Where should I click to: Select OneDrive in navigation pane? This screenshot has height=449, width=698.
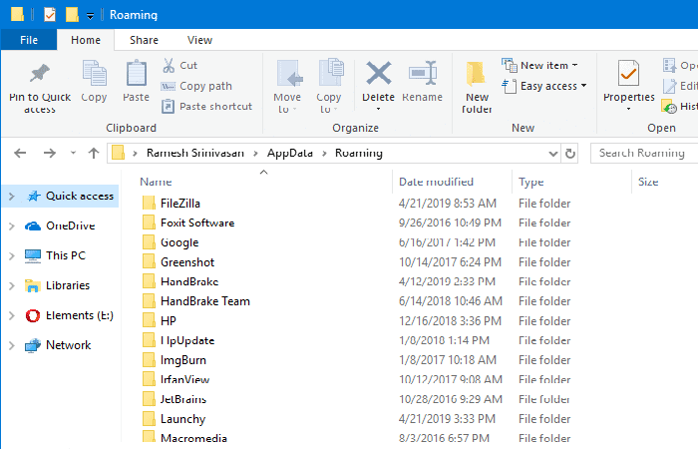click(x=71, y=225)
